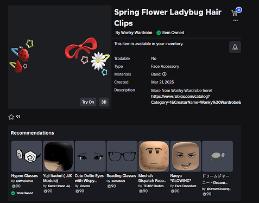Click the Spring Flower Ladybug Hair Clips title

coord(168,18)
